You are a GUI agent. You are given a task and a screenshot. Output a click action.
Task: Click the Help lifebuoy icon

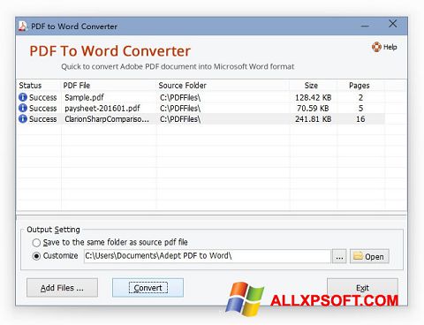coord(376,47)
